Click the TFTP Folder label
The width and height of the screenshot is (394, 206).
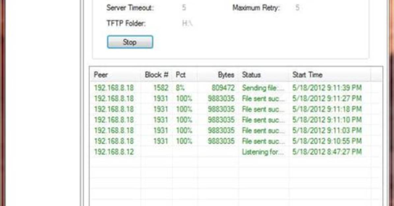[126, 23]
